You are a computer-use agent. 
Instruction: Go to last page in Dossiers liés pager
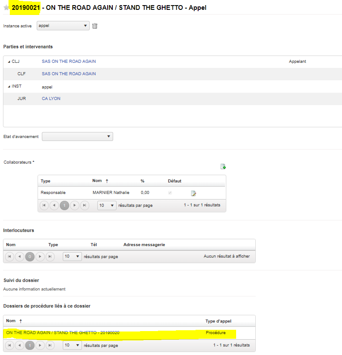pyautogui.click(x=50, y=346)
